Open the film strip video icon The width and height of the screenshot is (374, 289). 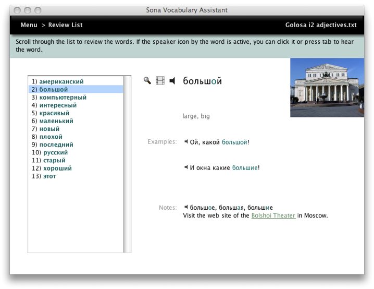pos(160,80)
